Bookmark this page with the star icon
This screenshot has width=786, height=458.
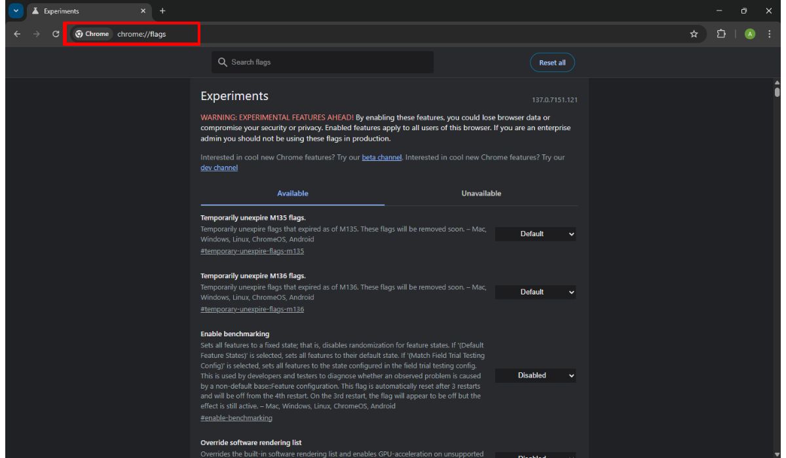(694, 34)
